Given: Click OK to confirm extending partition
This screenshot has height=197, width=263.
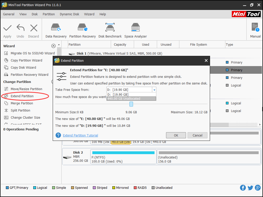Looking at the screenshot, I should pyautogui.click(x=176, y=135).
